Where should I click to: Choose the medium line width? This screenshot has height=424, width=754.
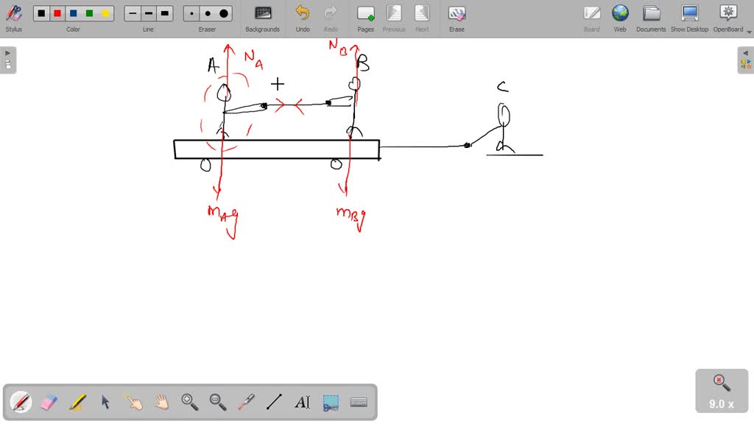point(147,13)
